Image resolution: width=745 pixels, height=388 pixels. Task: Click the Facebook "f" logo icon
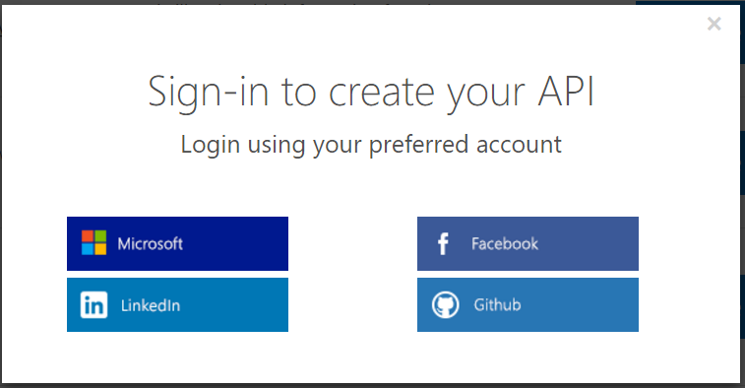[x=443, y=243]
